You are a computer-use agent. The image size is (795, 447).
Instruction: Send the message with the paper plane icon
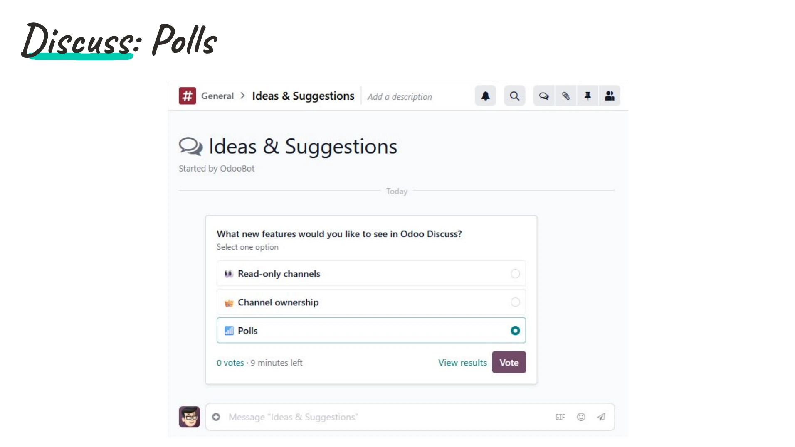(601, 417)
